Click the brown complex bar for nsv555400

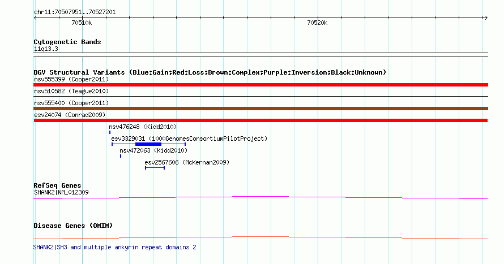[260, 109]
